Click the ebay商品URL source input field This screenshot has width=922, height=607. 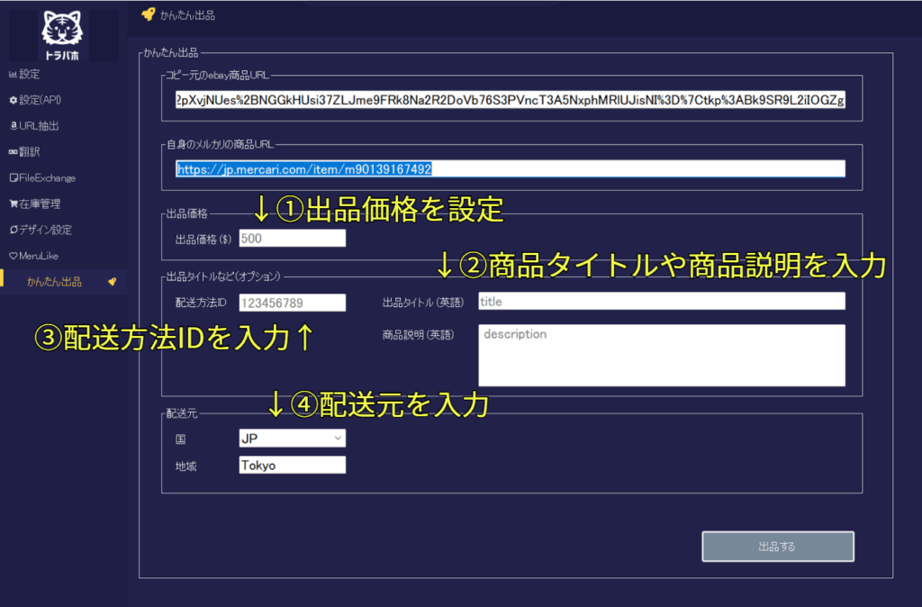click(x=510, y=99)
